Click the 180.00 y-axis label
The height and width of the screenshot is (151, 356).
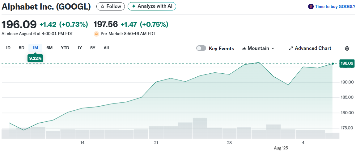pos(347,113)
